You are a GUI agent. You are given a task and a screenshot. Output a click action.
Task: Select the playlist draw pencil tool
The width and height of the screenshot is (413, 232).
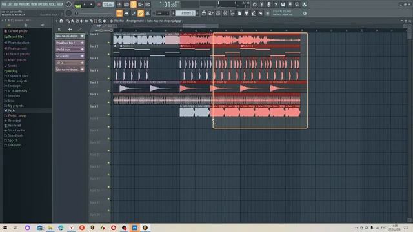68,21
